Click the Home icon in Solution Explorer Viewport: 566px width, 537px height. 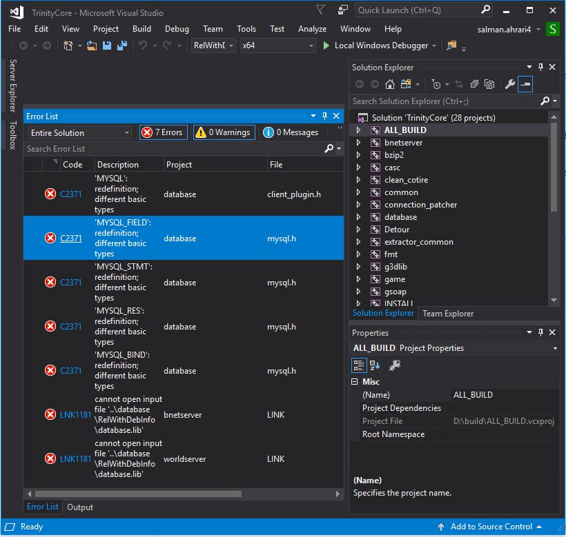point(390,84)
